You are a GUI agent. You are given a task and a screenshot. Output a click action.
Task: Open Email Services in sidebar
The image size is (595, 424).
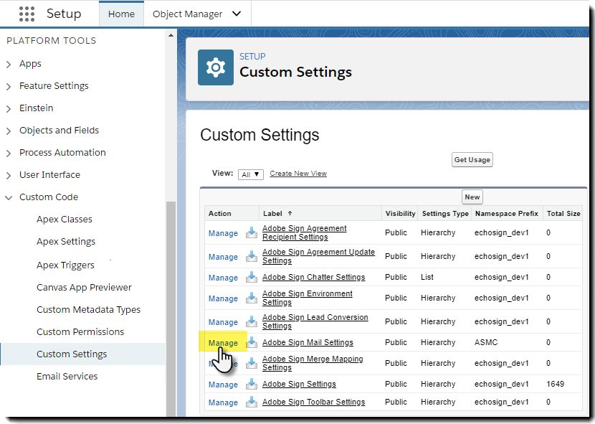pyautogui.click(x=67, y=376)
